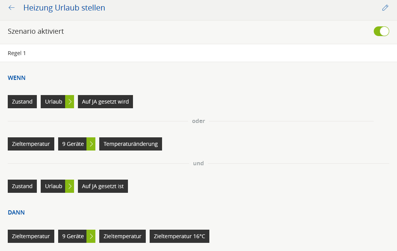Open 9 Geräte chevron under DANN
This screenshot has height=251, width=397.
click(91, 236)
